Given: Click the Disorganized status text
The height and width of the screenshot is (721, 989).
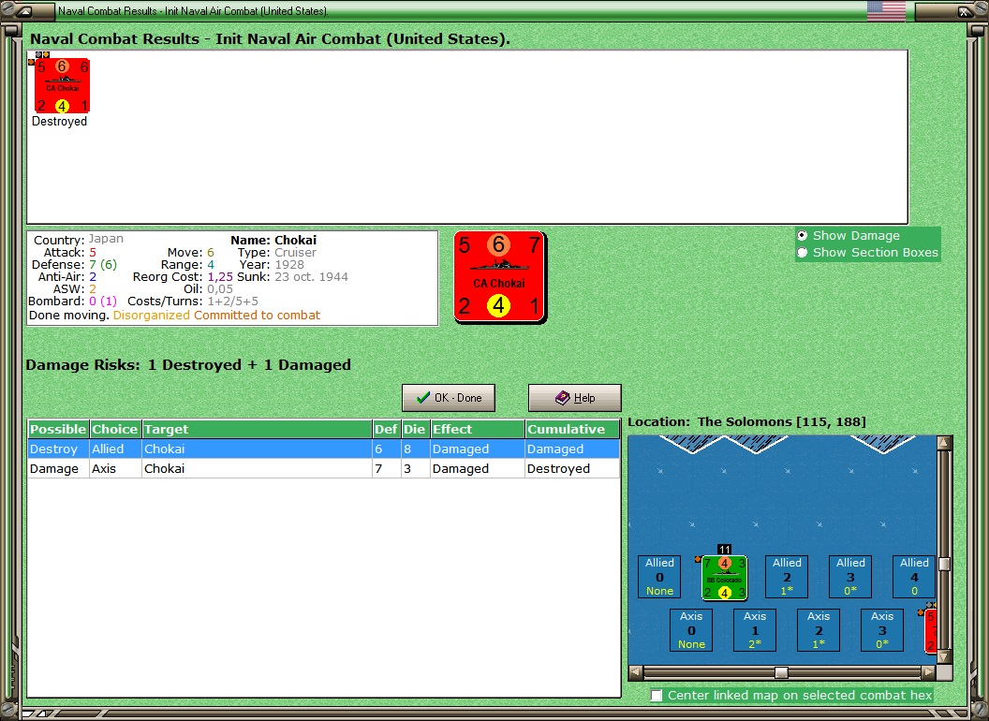Looking at the screenshot, I should pos(152,316).
